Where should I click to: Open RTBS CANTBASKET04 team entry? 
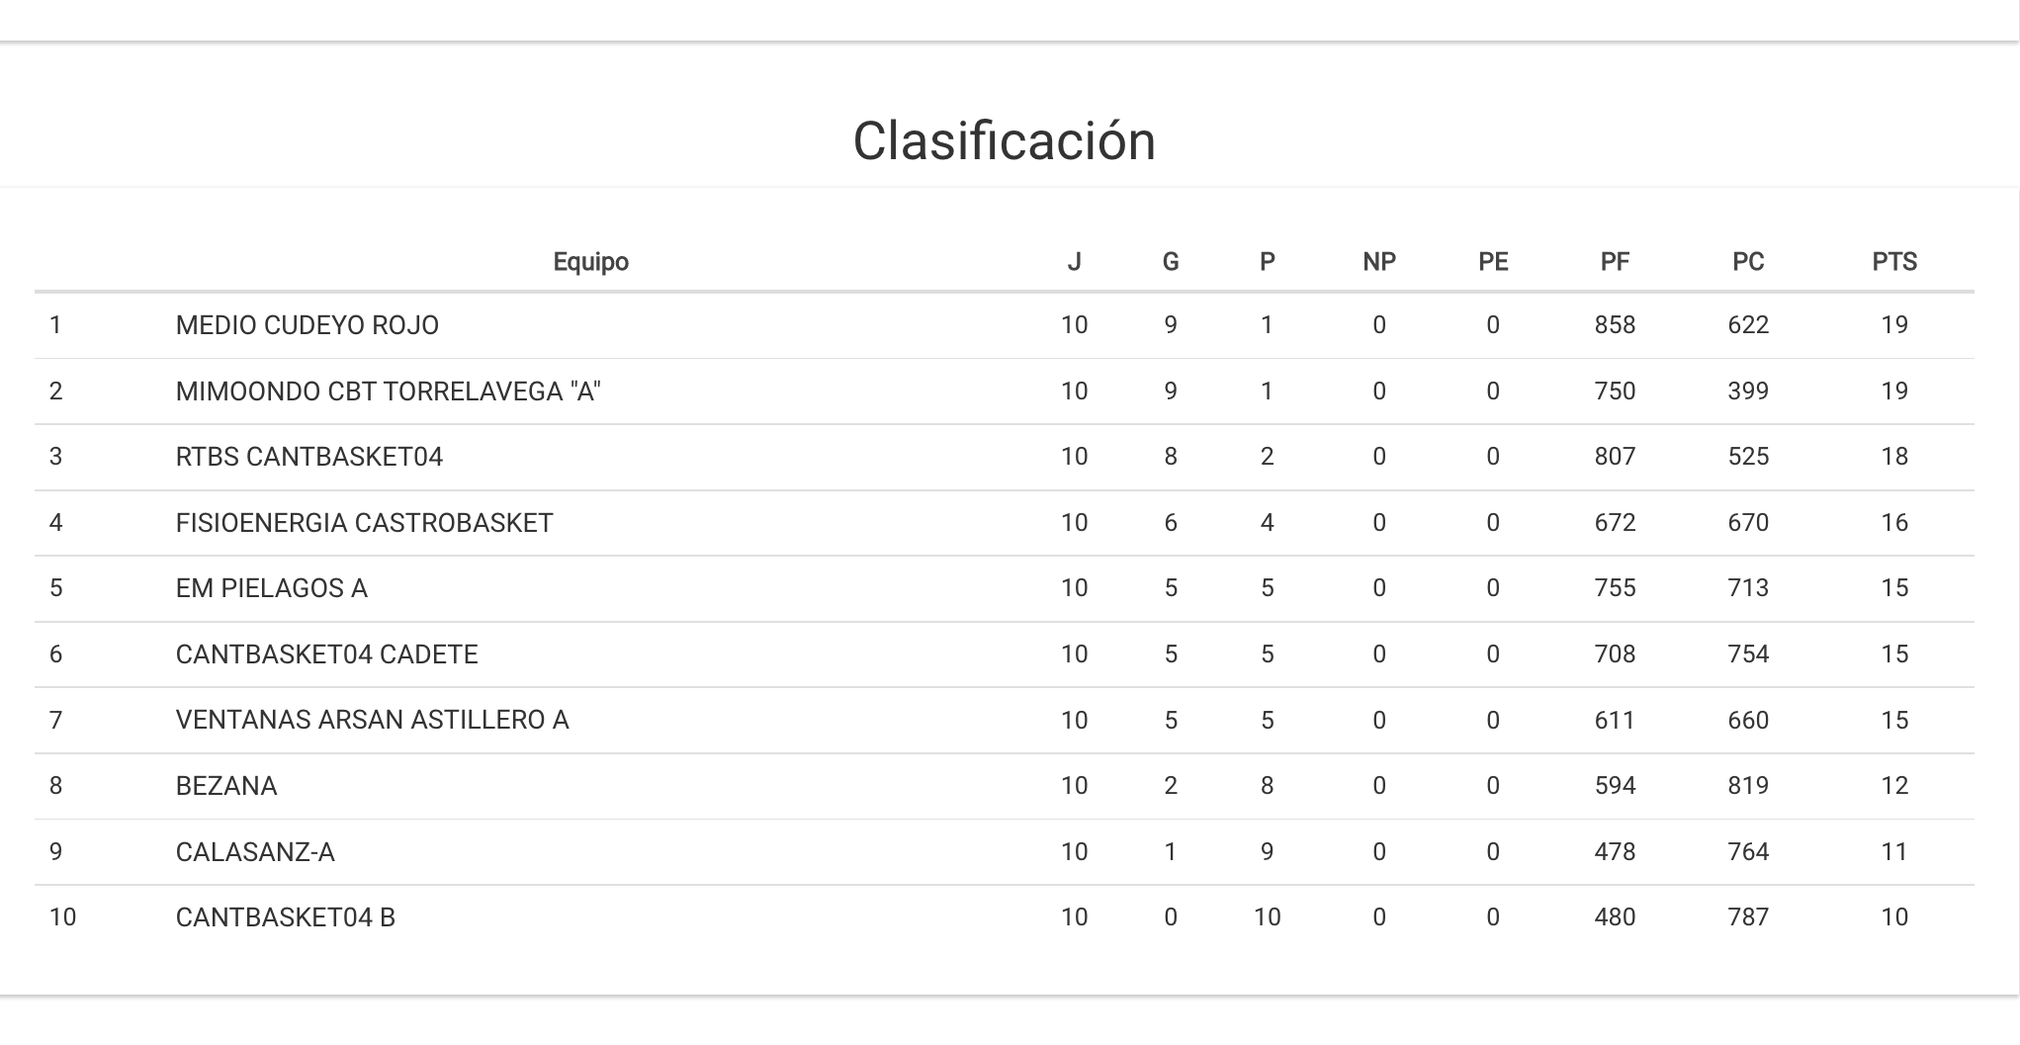[x=308, y=457]
